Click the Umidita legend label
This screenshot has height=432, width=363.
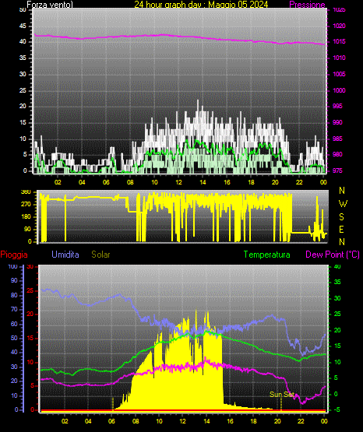(x=65, y=255)
